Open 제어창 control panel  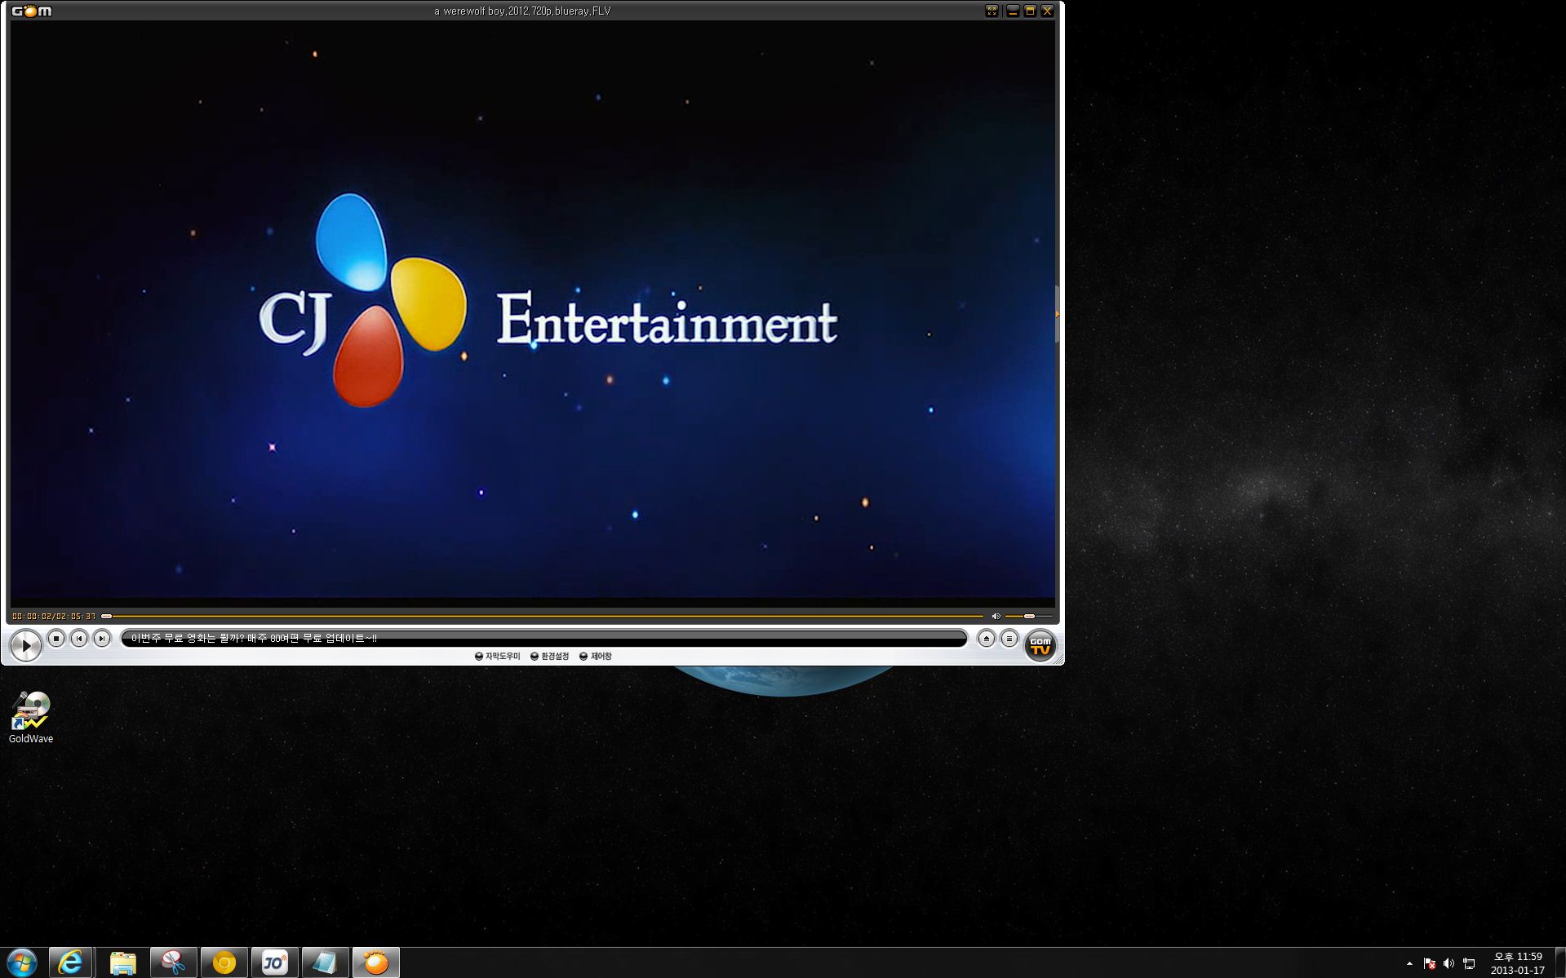click(596, 656)
